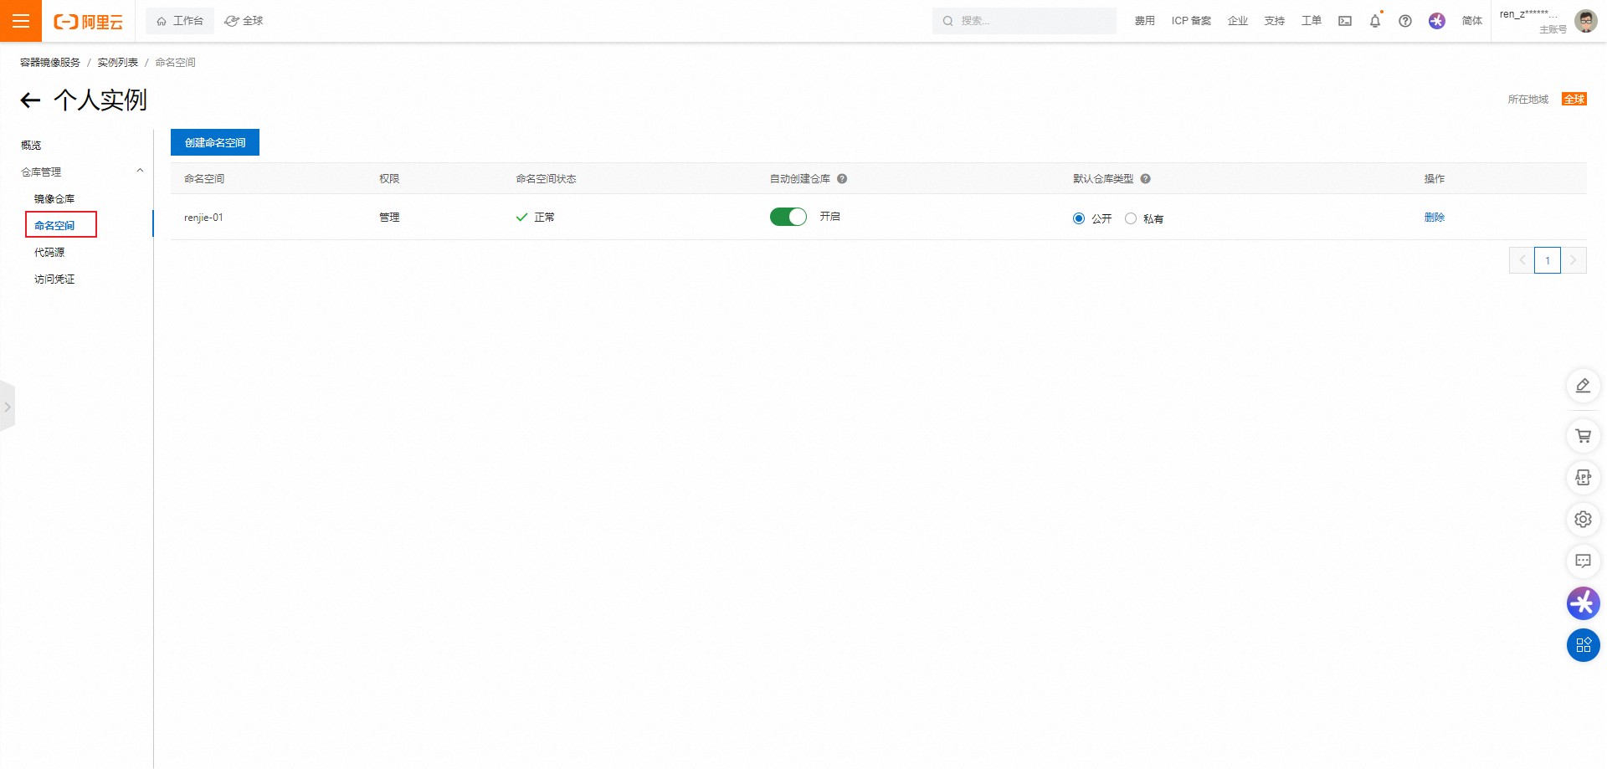Collapse the 仓库管理 sidebar section

(x=140, y=172)
